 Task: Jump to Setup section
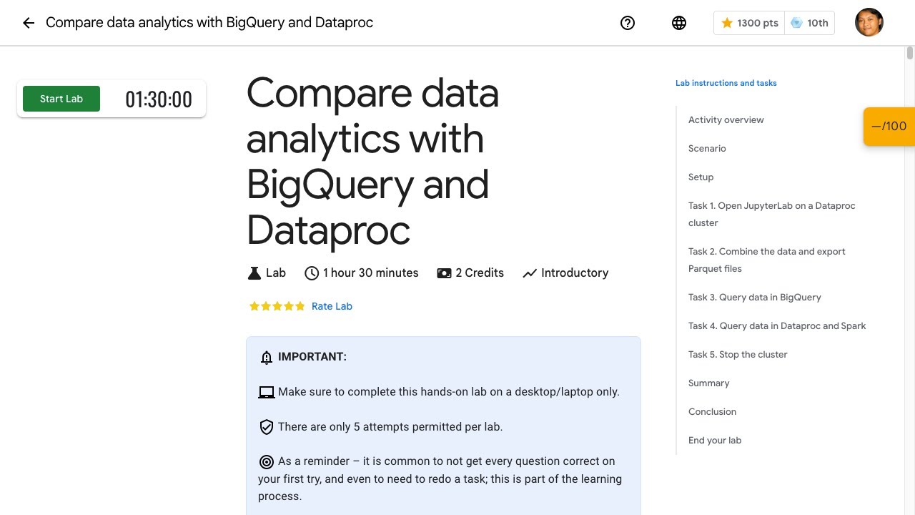[x=701, y=177]
